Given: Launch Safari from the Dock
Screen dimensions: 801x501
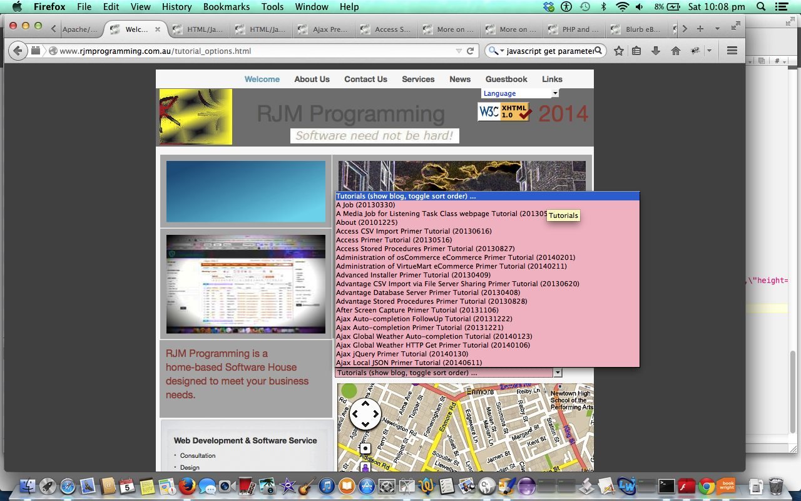Looking at the screenshot, I should coord(68,485).
